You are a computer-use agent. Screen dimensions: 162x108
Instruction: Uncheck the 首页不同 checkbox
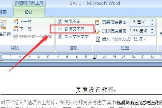click(60, 21)
